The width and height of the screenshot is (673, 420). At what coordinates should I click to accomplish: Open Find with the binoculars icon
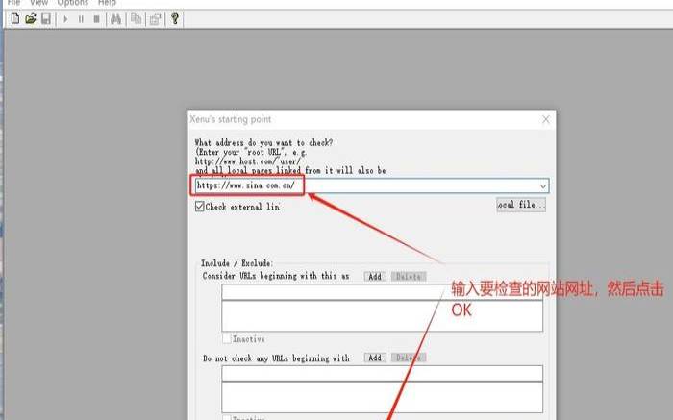[116, 19]
